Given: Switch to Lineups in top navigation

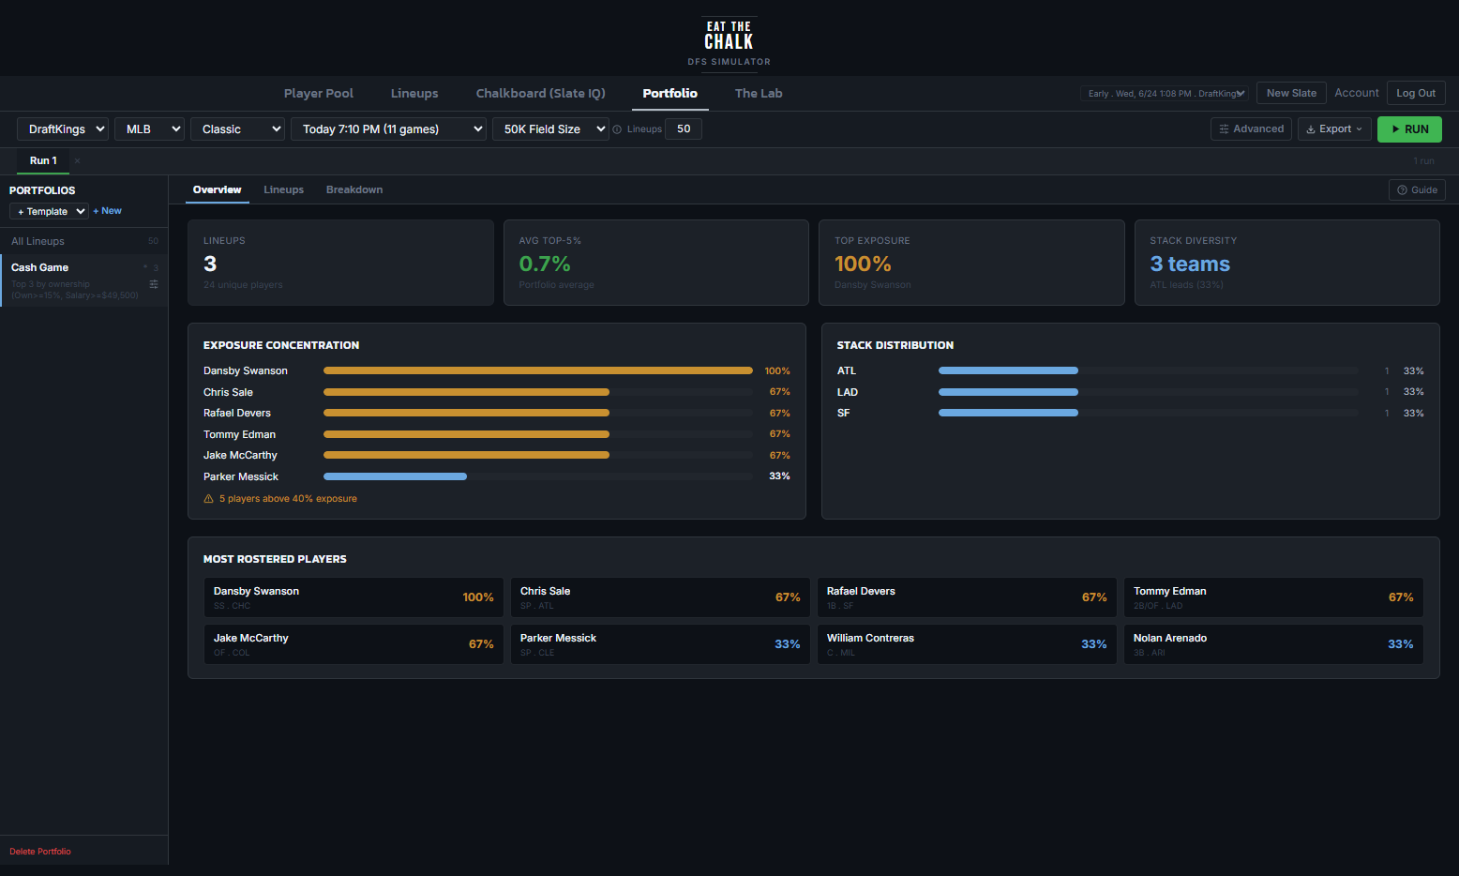Looking at the screenshot, I should tap(414, 94).
